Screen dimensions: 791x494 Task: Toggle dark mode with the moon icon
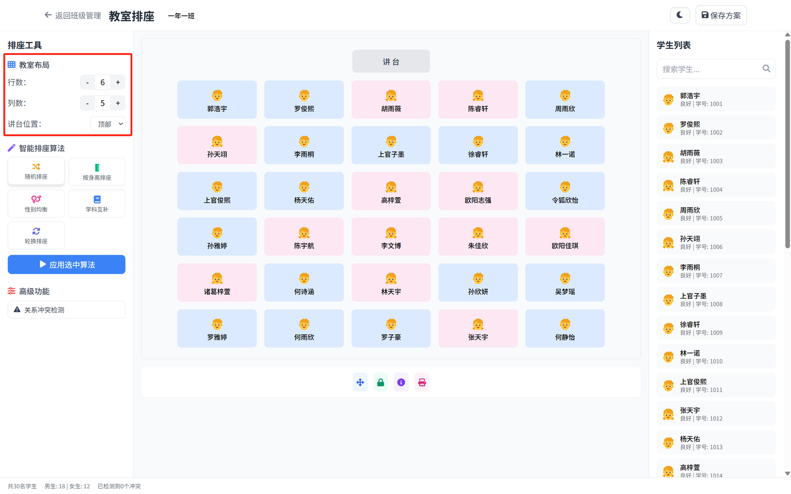click(x=680, y=15)
